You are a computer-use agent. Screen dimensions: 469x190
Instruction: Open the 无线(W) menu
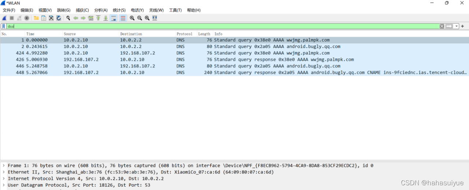click(156, 10)
